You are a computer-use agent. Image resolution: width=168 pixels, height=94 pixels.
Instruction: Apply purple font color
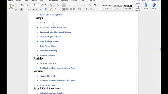56,9
